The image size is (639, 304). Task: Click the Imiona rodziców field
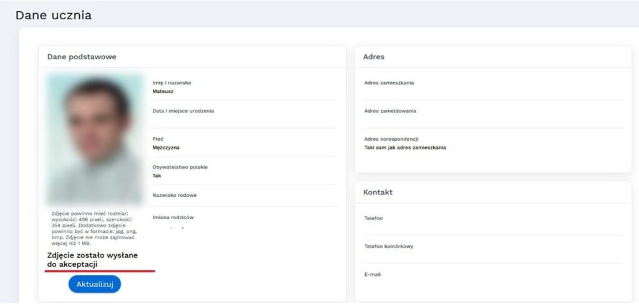[245, 221]
